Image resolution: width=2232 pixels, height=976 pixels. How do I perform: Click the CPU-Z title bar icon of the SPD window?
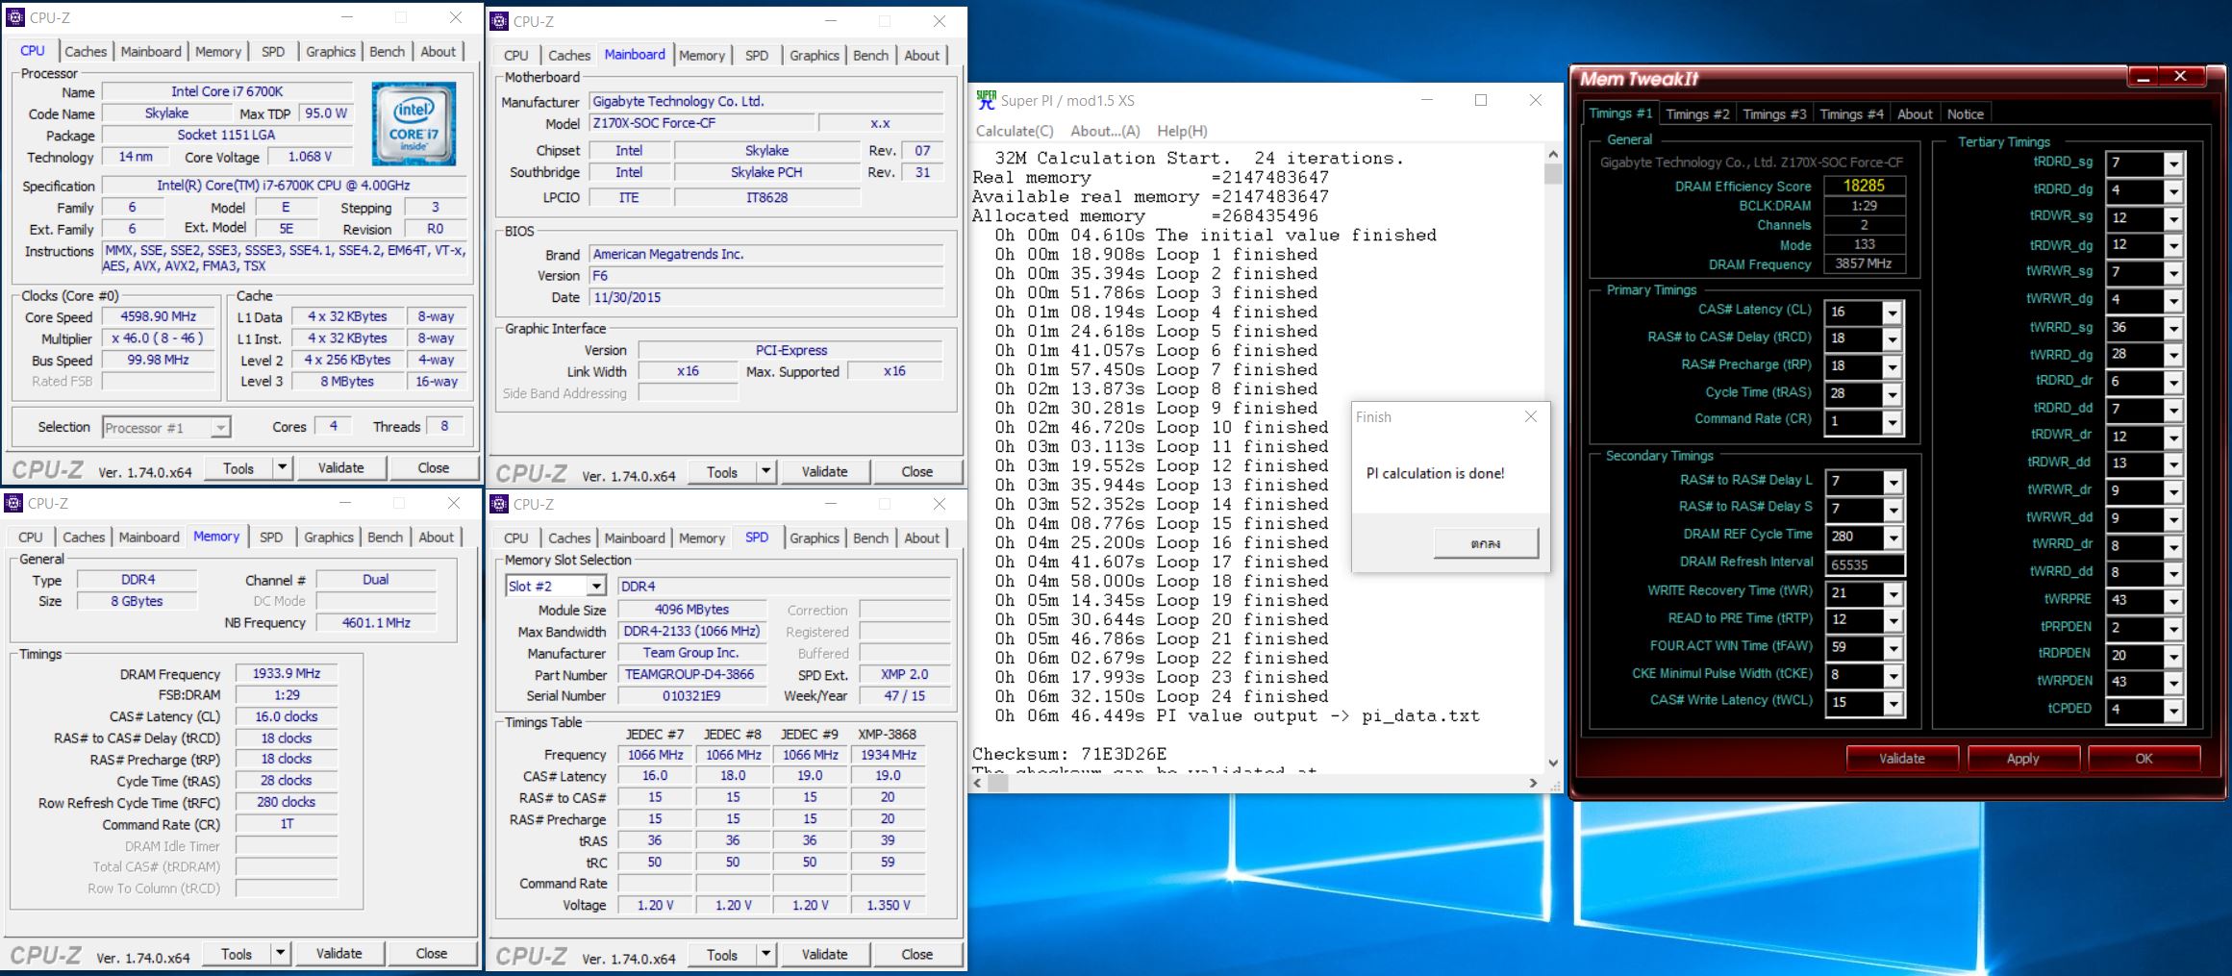point(500,504)
